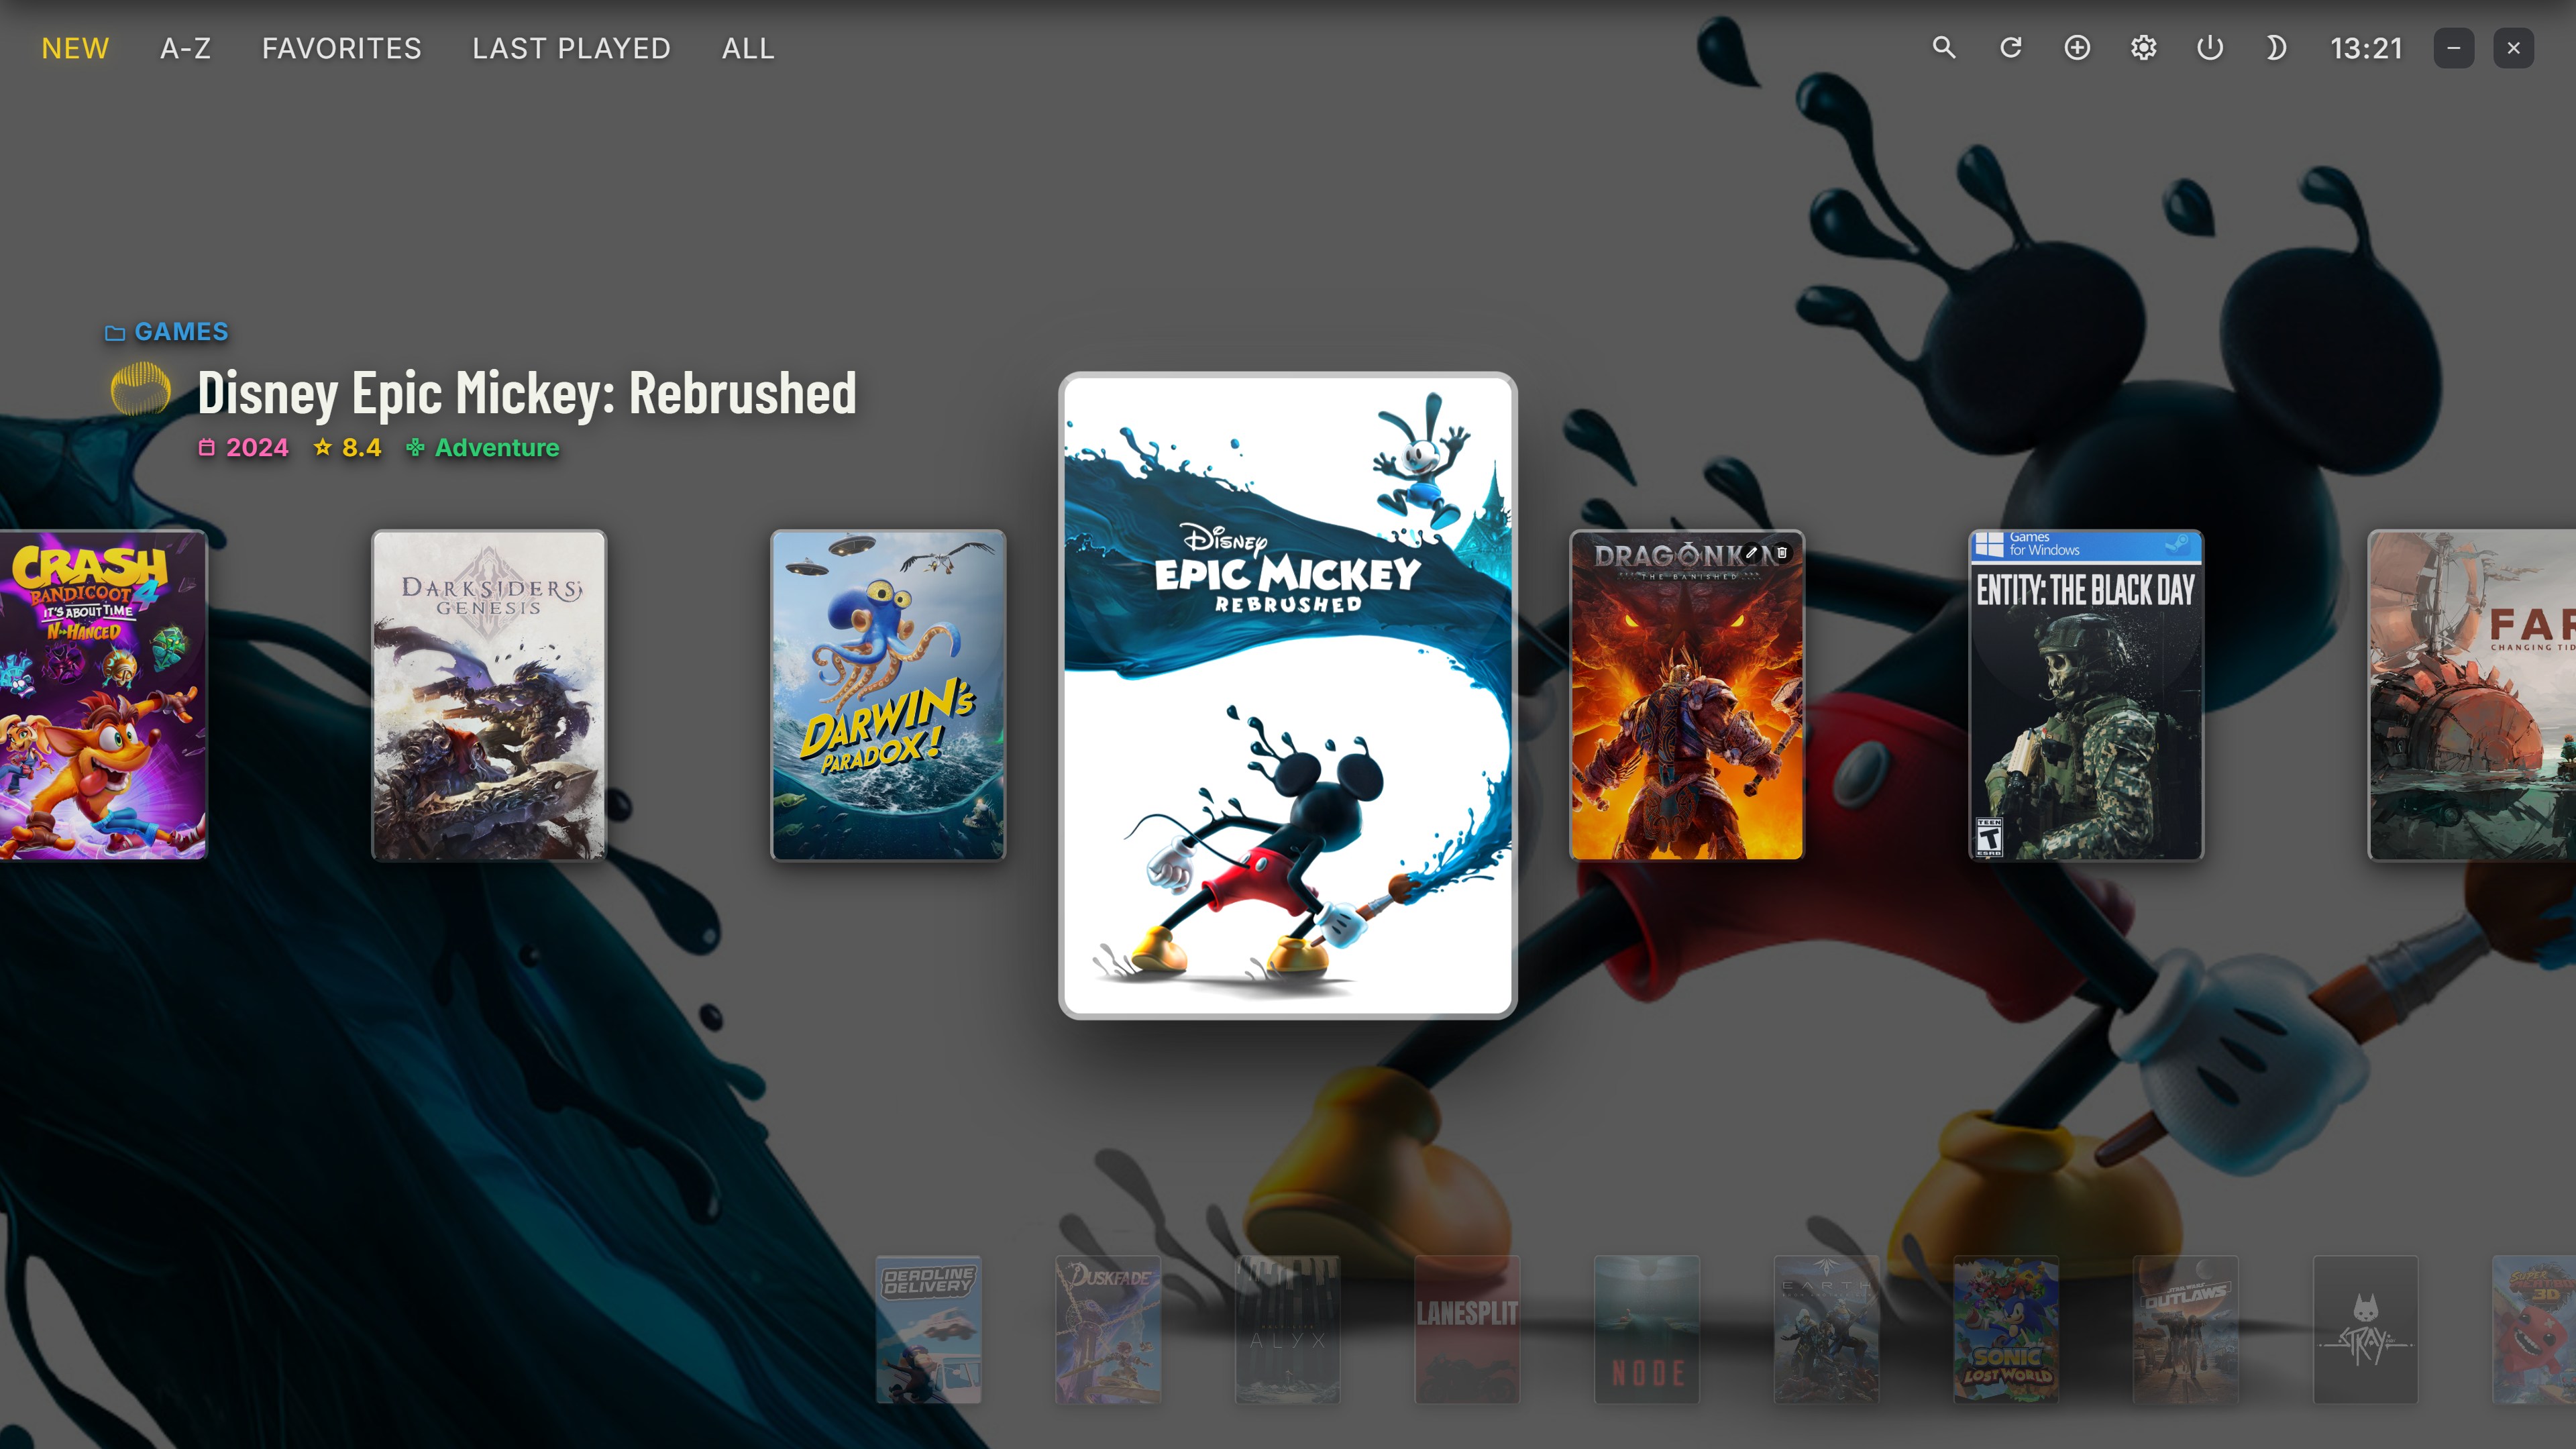Select the Sonic Lost World thumbnail
2576x1449 pixels.
[2006, 1329]
